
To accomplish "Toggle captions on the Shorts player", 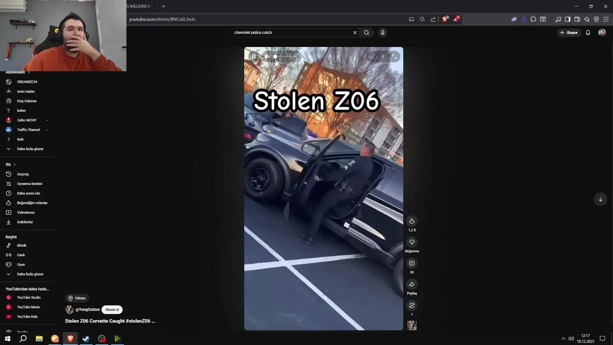I will coord(371,57).
